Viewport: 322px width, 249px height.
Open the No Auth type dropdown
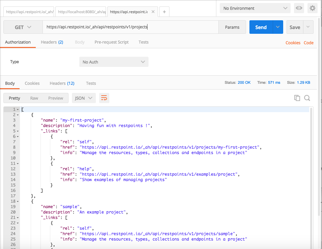click(114, 62)
